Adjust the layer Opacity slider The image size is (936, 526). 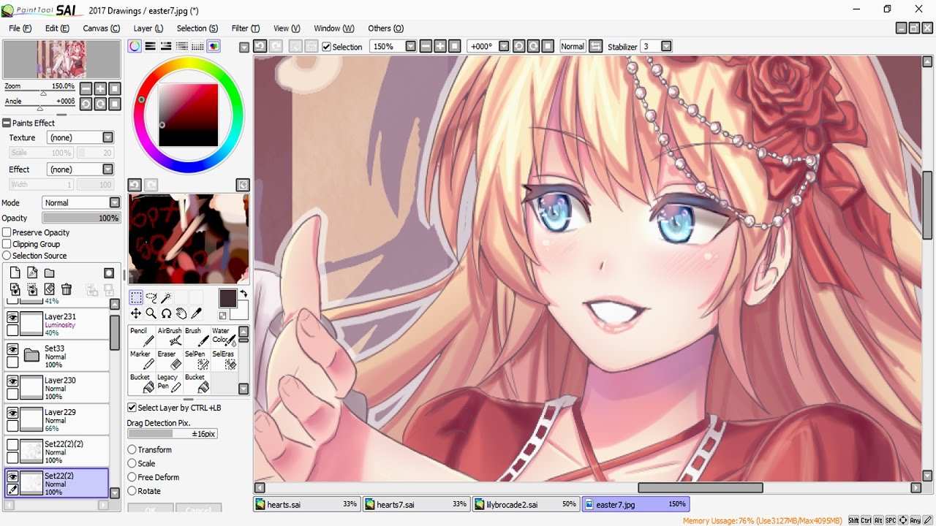coord(81,218)
